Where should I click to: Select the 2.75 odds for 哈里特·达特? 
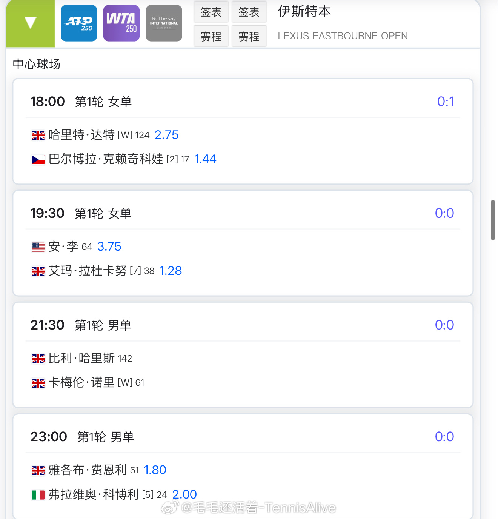pos(167,135)
